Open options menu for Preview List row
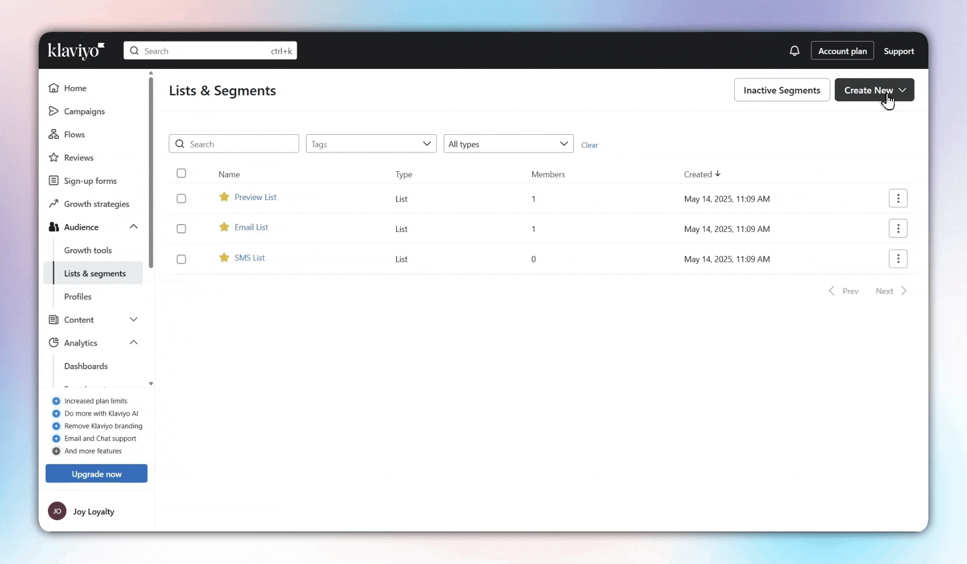 pyautogui.click(x=898, y=198)
